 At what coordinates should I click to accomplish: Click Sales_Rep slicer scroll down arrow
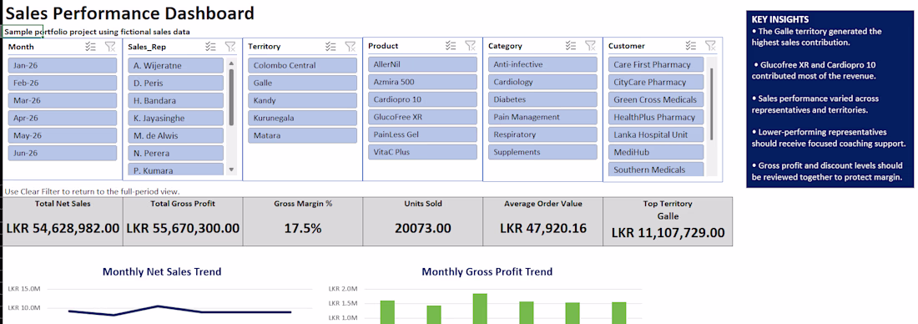[231, 170]
